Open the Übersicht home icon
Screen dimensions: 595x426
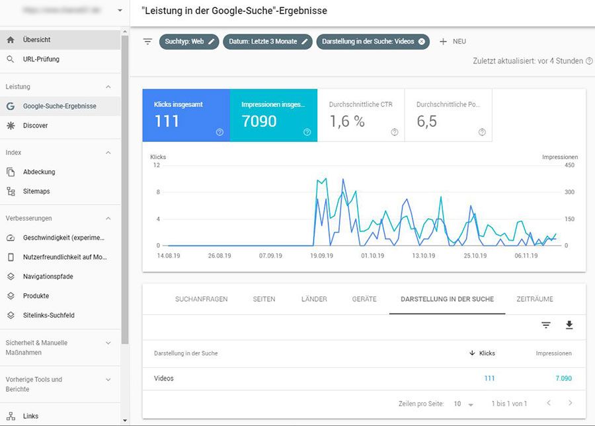coord(11,40)
